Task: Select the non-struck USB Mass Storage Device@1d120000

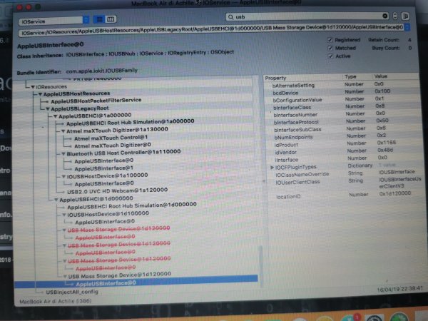Action: (x=120, y=275)
